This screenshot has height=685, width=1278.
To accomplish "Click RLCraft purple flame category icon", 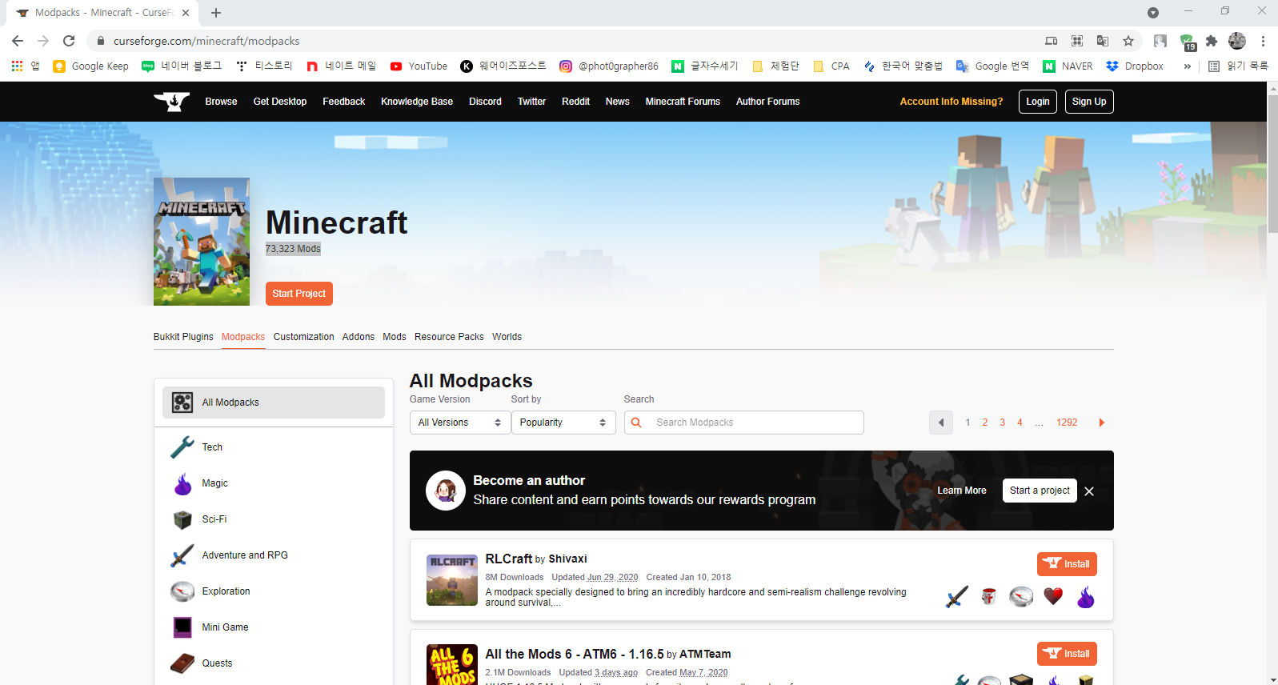I will click(1086, 597).
